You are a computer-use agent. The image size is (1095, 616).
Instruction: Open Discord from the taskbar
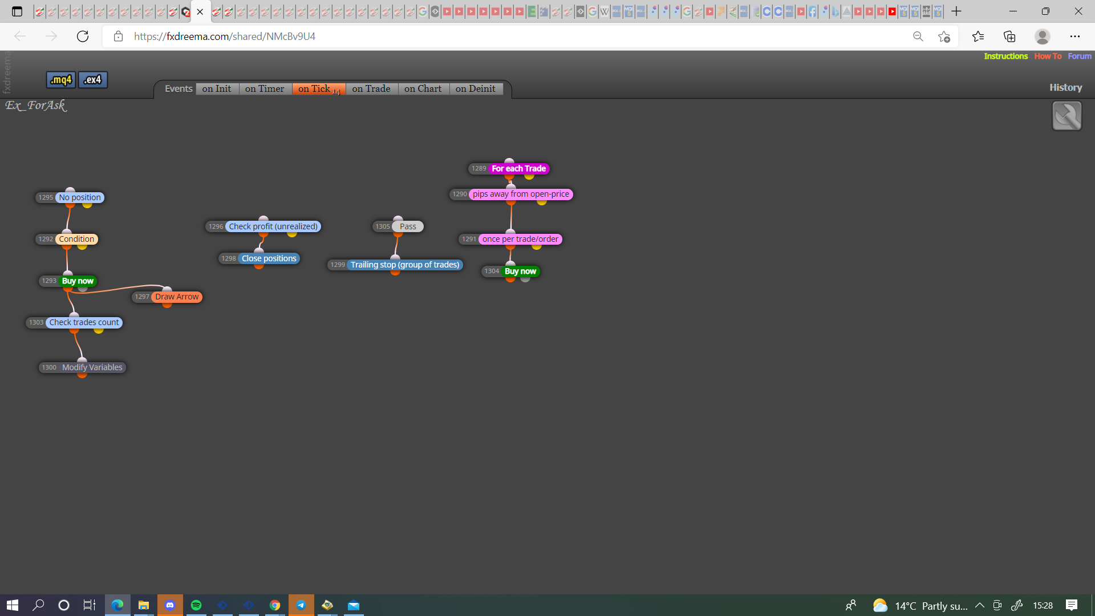170,605
